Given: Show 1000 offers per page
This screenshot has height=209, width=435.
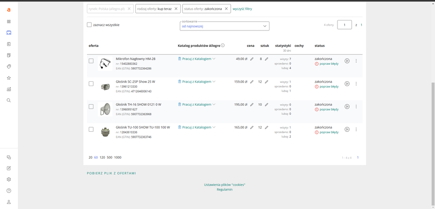Looking at the screenshot, I should click(x=118, y=158).
